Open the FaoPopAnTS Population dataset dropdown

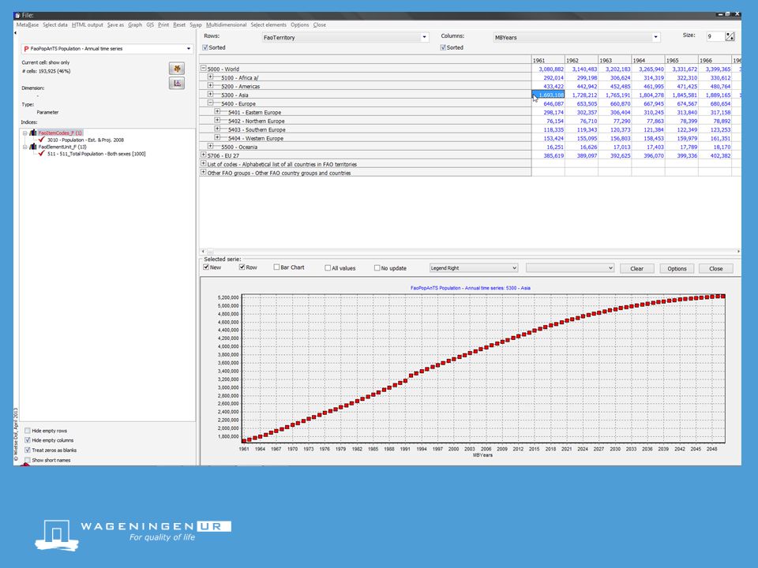189,49
